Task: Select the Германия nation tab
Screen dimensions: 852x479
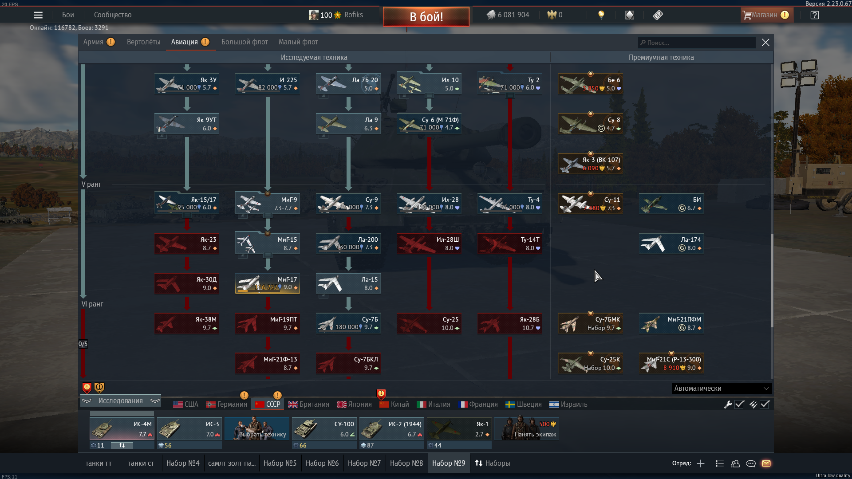Action: point(226,404)
